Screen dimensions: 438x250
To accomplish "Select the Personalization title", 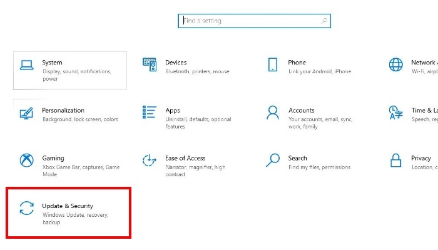I will 63,111.
